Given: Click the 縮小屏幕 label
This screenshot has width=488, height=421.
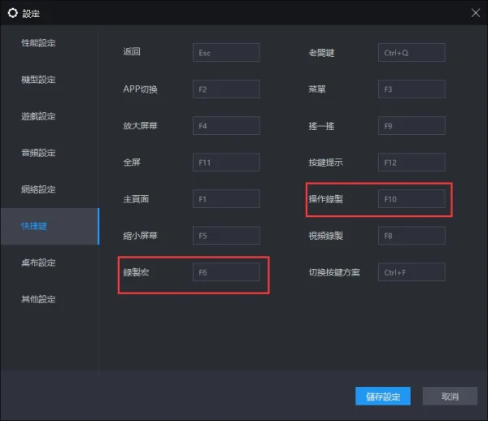Looking at the screenshot, I should (x=141, y=236).
